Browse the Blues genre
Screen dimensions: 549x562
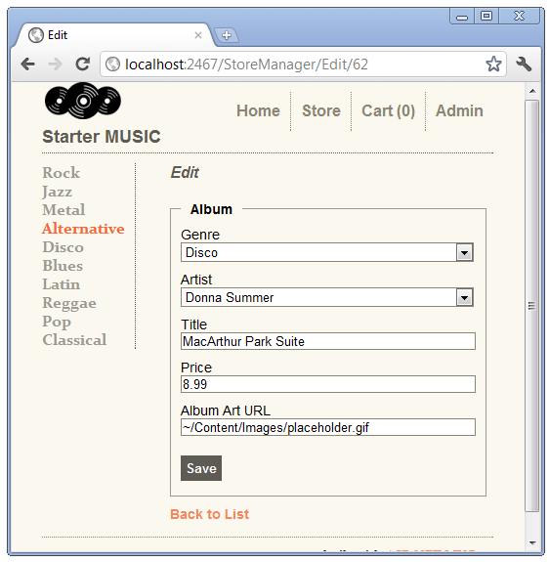(63, 266)
